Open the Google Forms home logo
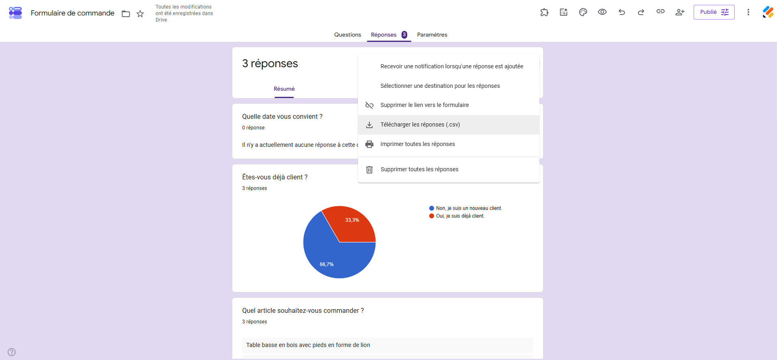Image resolution: width=777 pixels, height=360 pixels. point(15,13)
